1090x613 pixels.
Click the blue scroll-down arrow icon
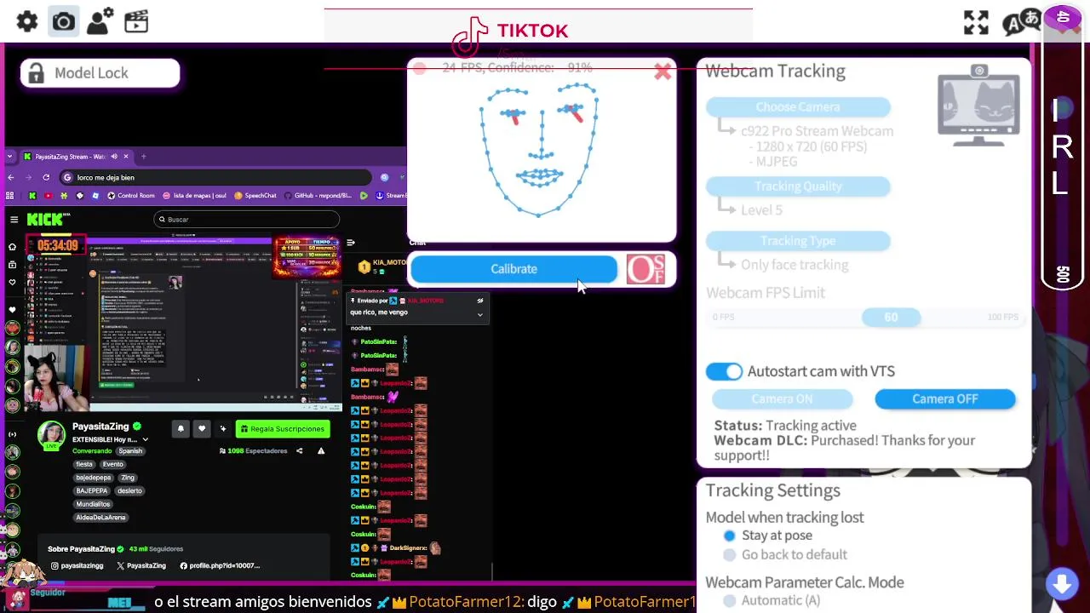coord(1061,584)
